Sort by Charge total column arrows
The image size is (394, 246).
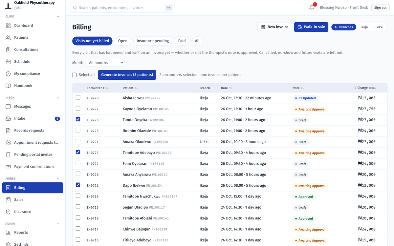pyautogui.click(x=355, y=88)
